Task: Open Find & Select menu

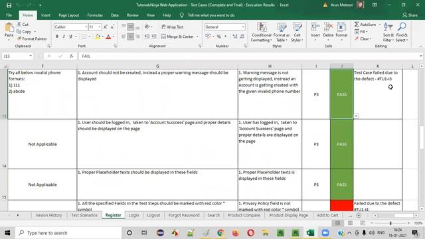Action: pyautogui.click(x=402, y=33)
